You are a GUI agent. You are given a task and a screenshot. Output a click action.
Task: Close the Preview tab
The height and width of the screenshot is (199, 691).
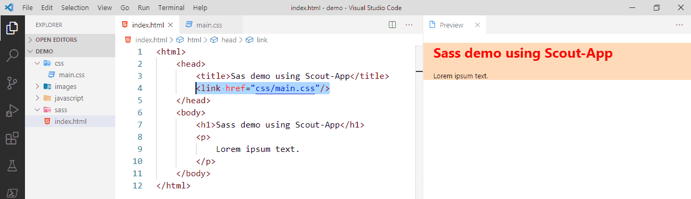pyautogui.click(x=477, y=25)
